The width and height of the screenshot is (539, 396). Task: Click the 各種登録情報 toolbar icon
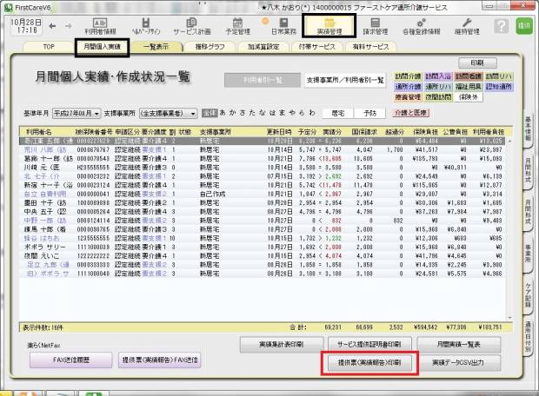click(x=419, y=24)
